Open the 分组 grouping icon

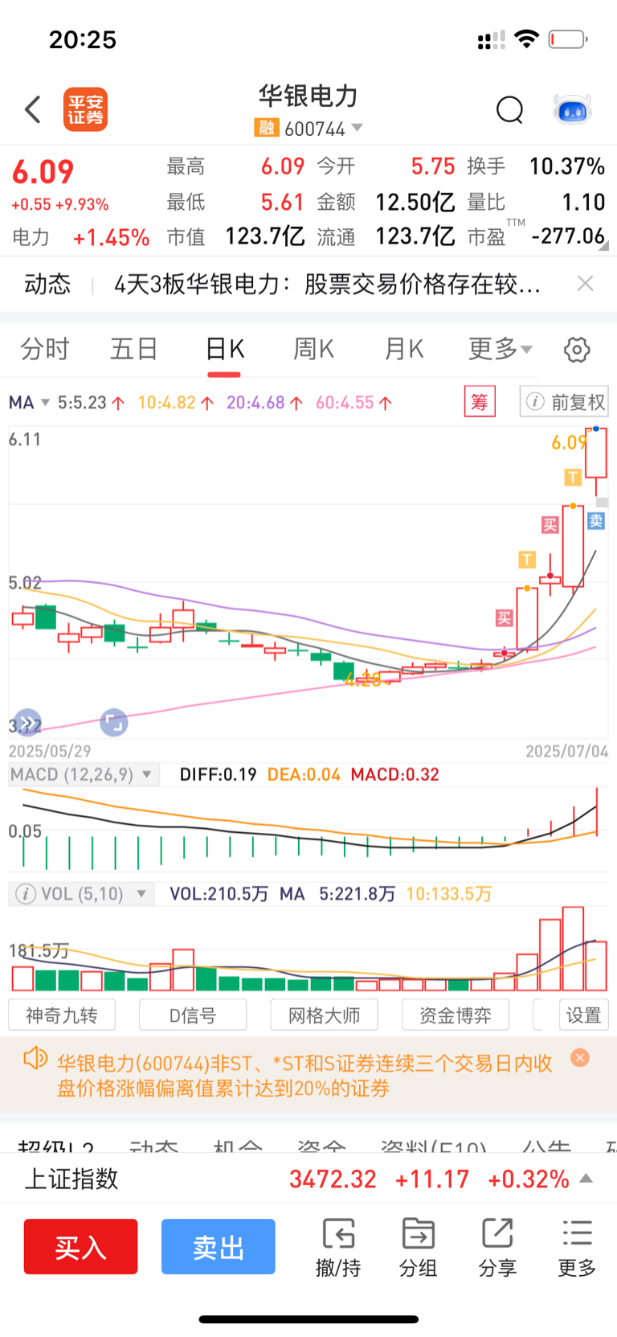[418, 1248]
